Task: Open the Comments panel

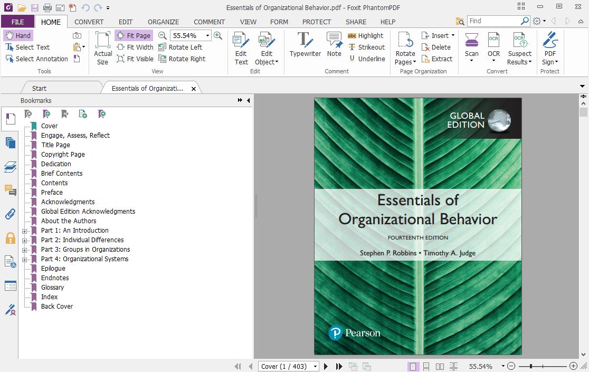Action: click(11, 190)
